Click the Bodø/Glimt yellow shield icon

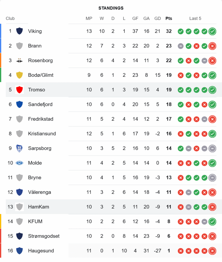click(19, 75)
